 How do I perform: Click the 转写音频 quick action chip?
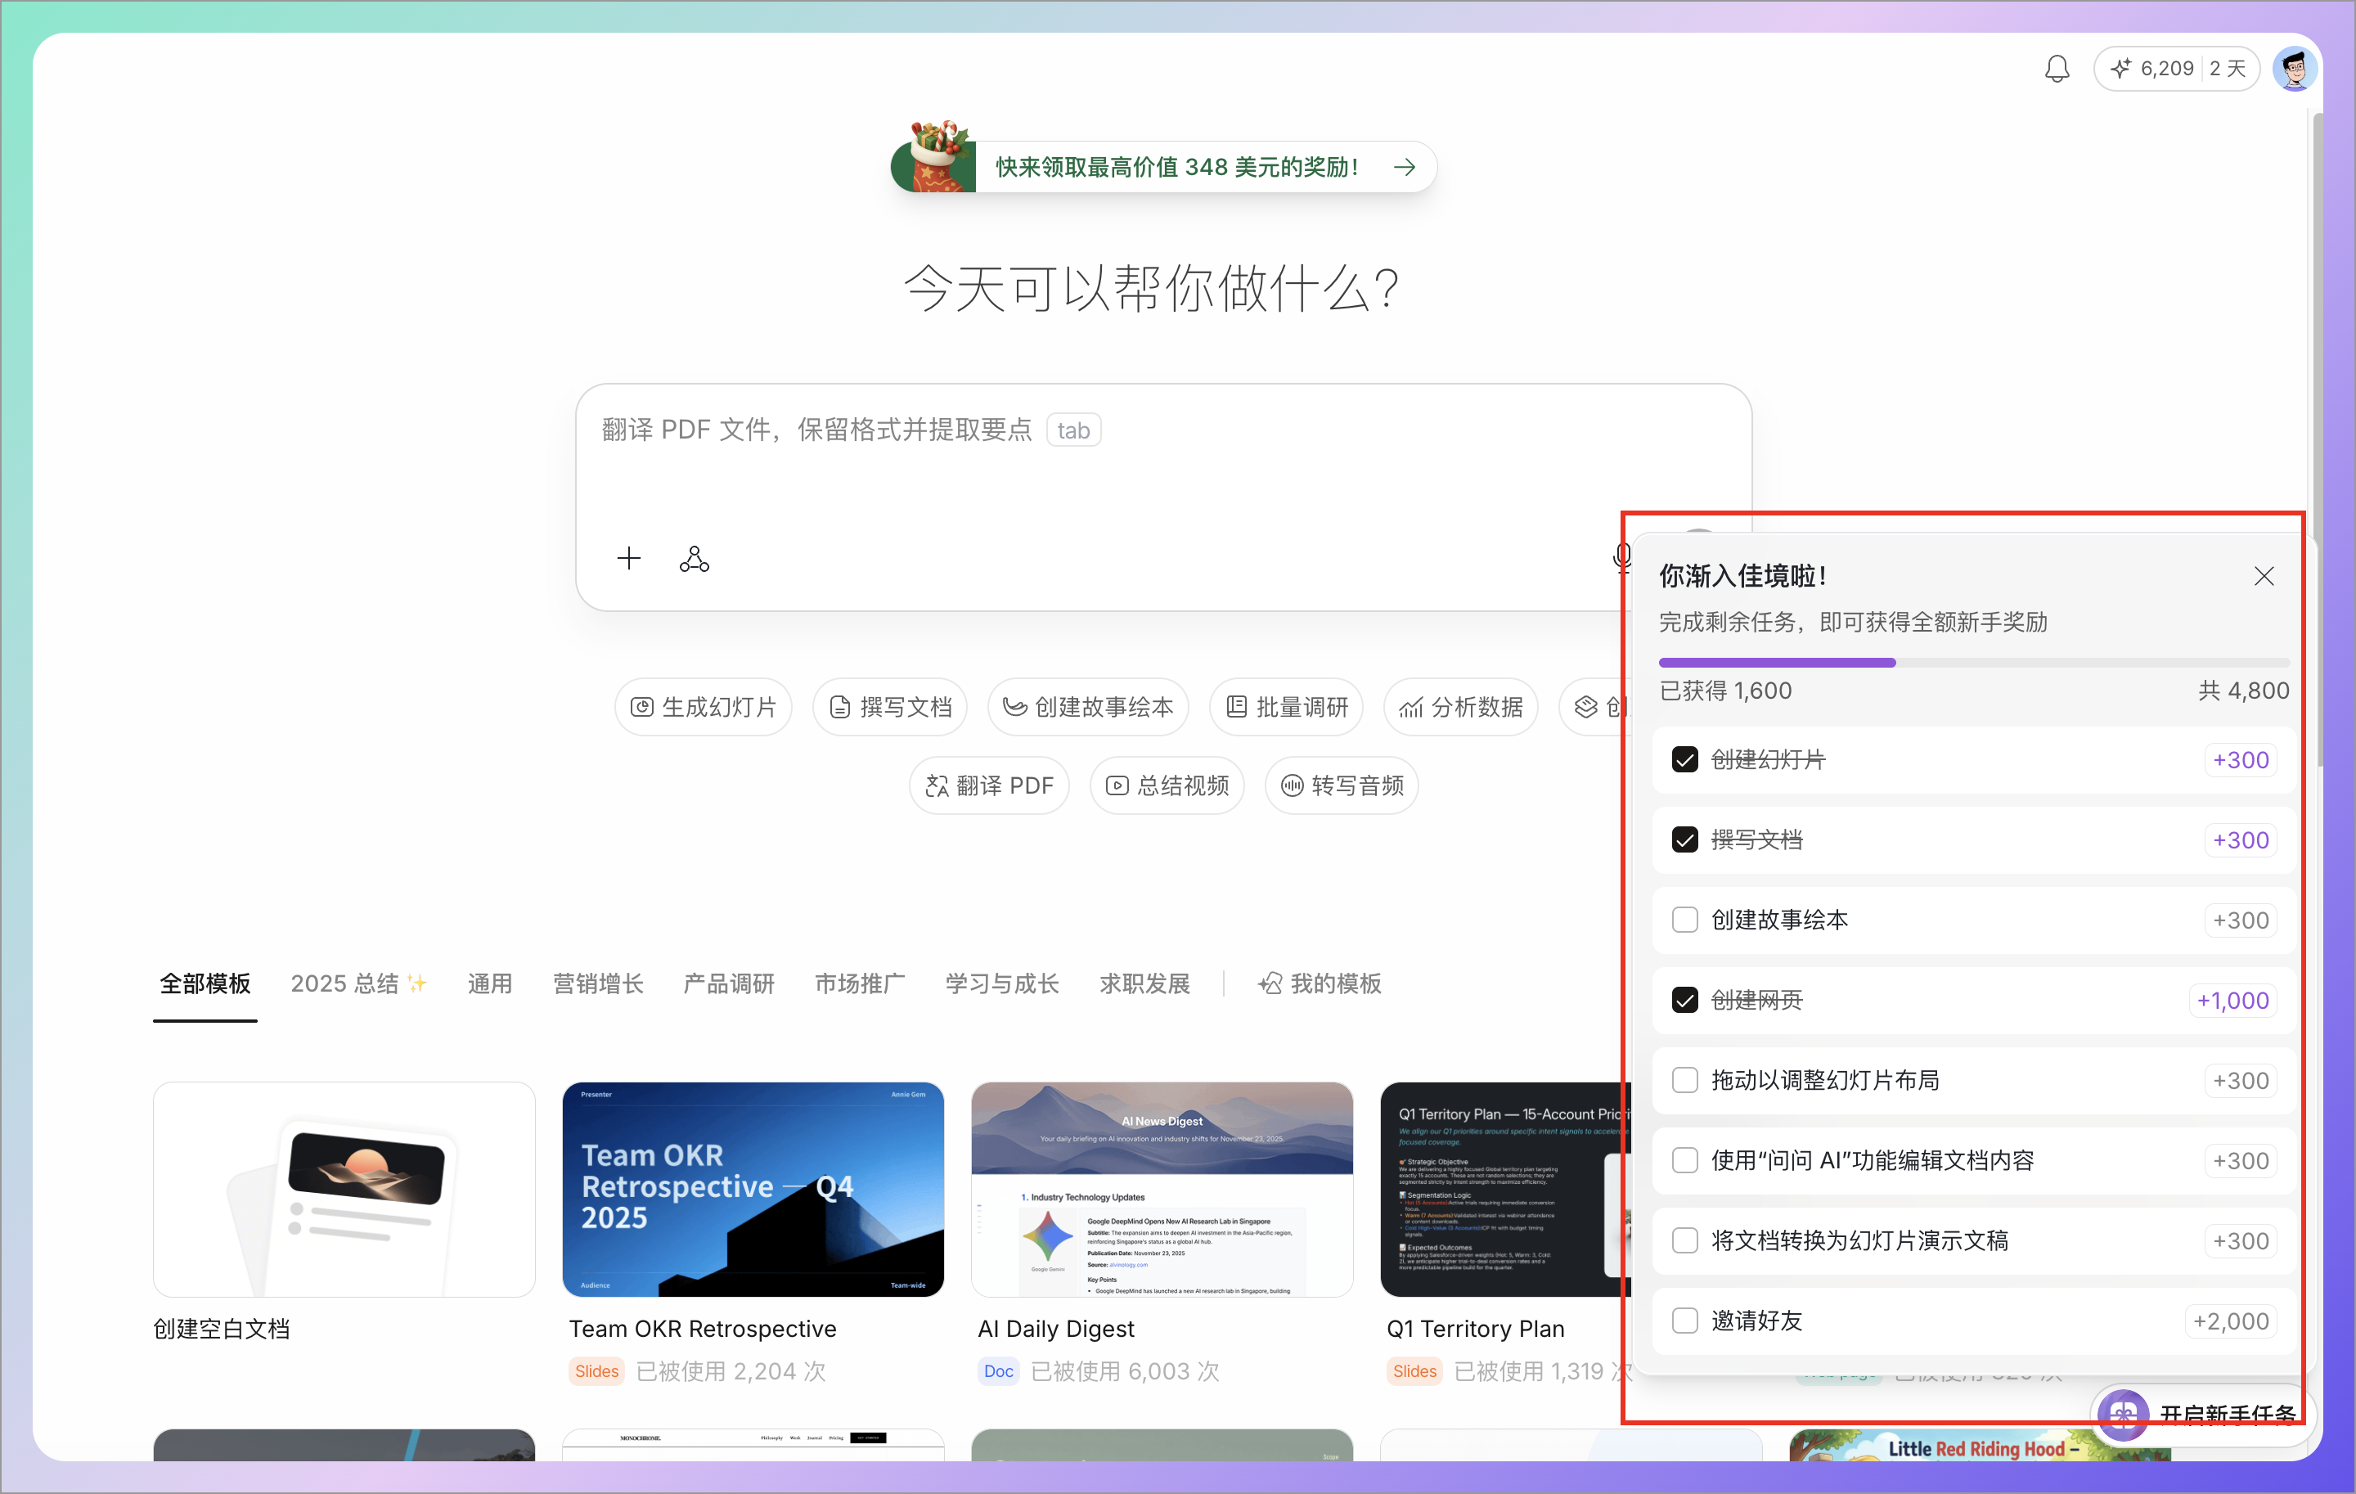pyautogui.click(x=1341, y=785)
